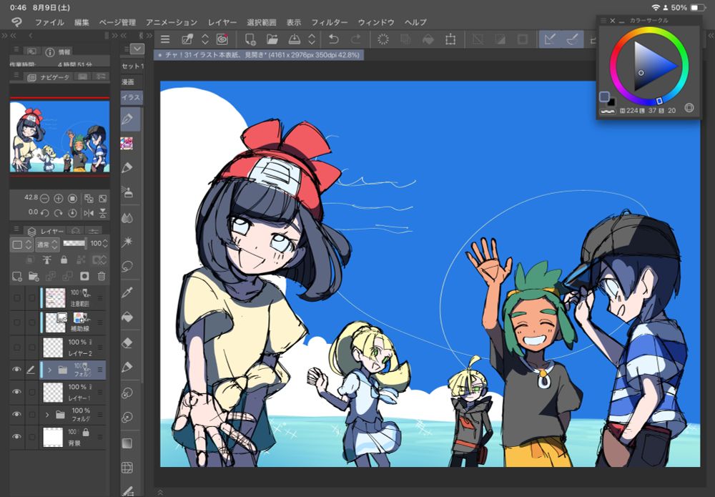715x497 pixels.
Task: Open the 通常 blending mode dropdown
Action: click(46, 245)
